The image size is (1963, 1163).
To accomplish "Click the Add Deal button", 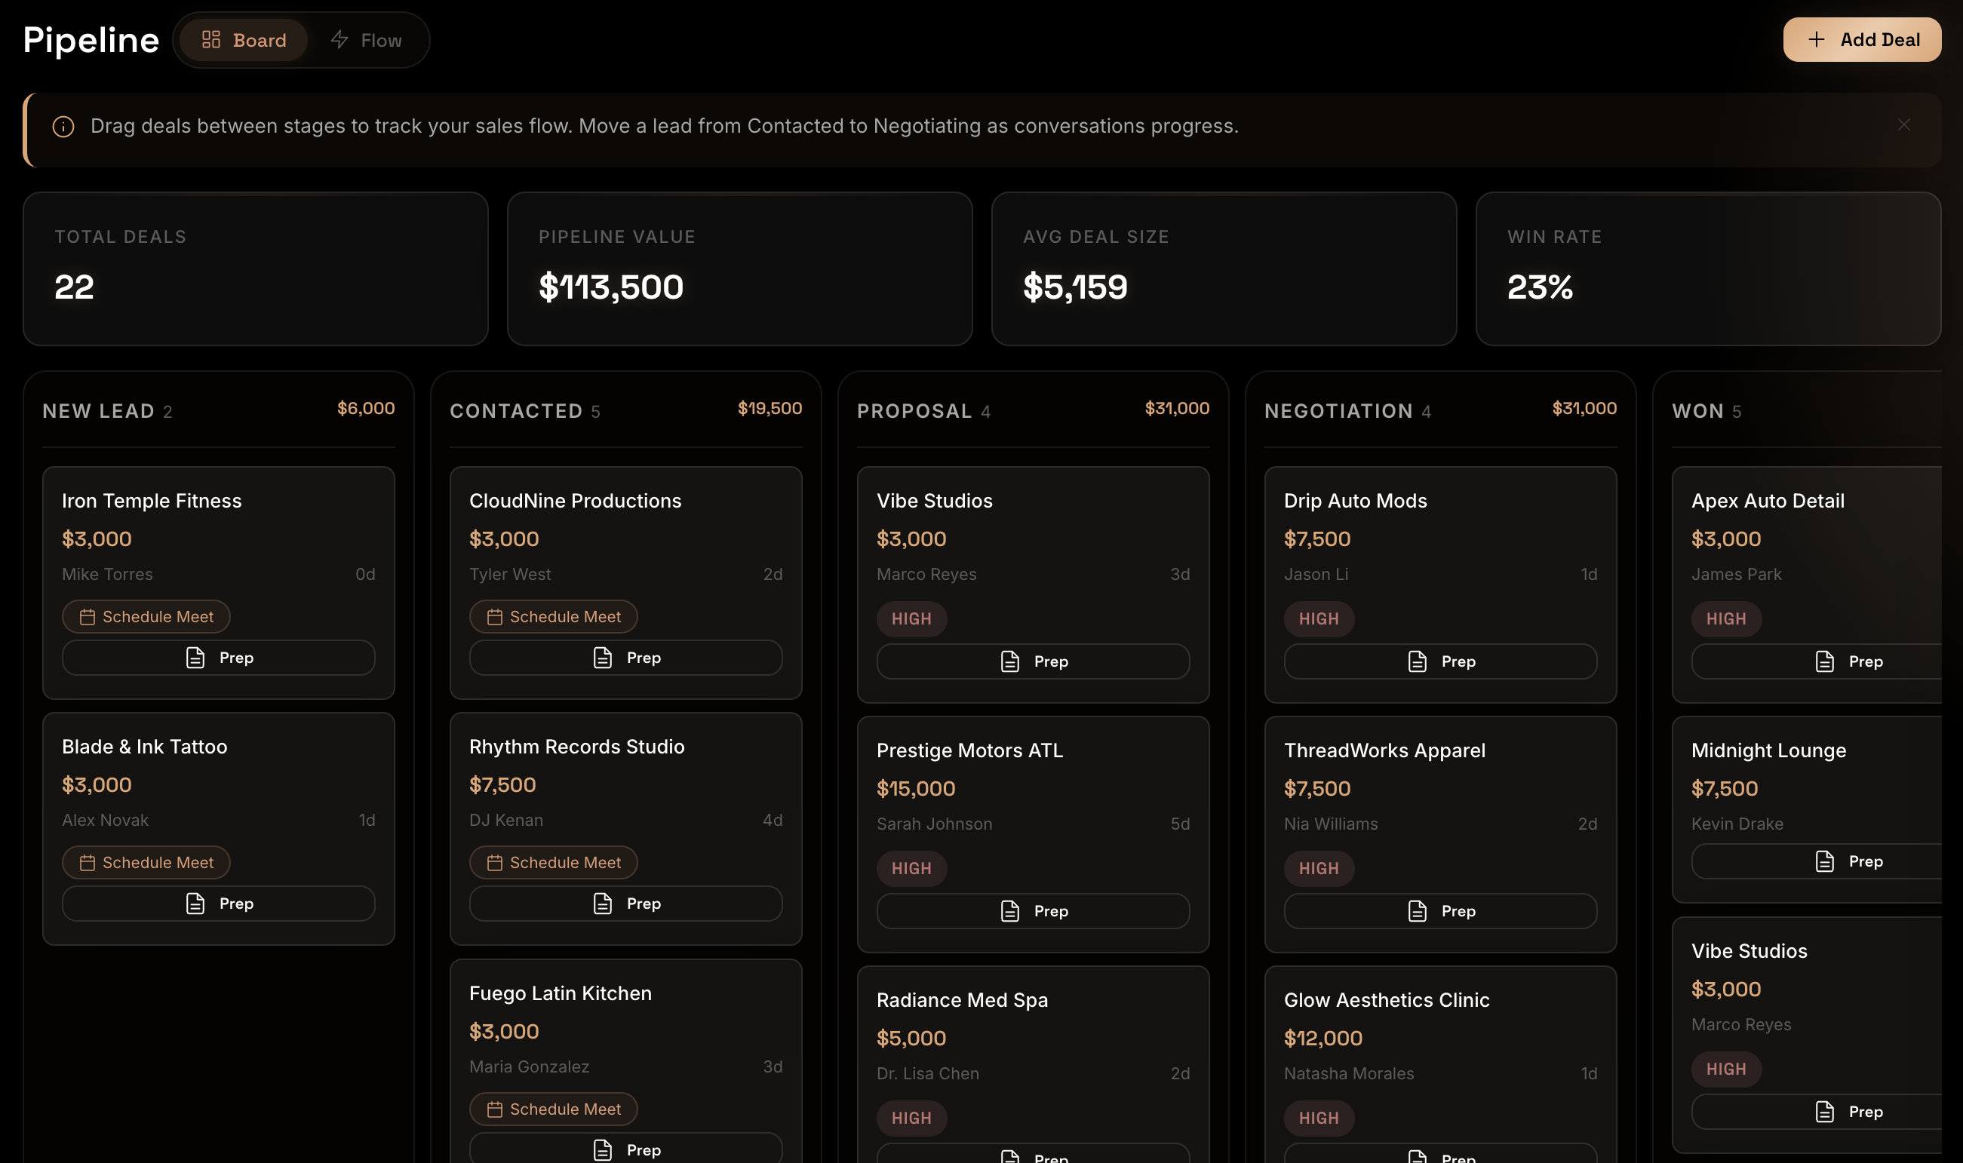I will 1862,40.
